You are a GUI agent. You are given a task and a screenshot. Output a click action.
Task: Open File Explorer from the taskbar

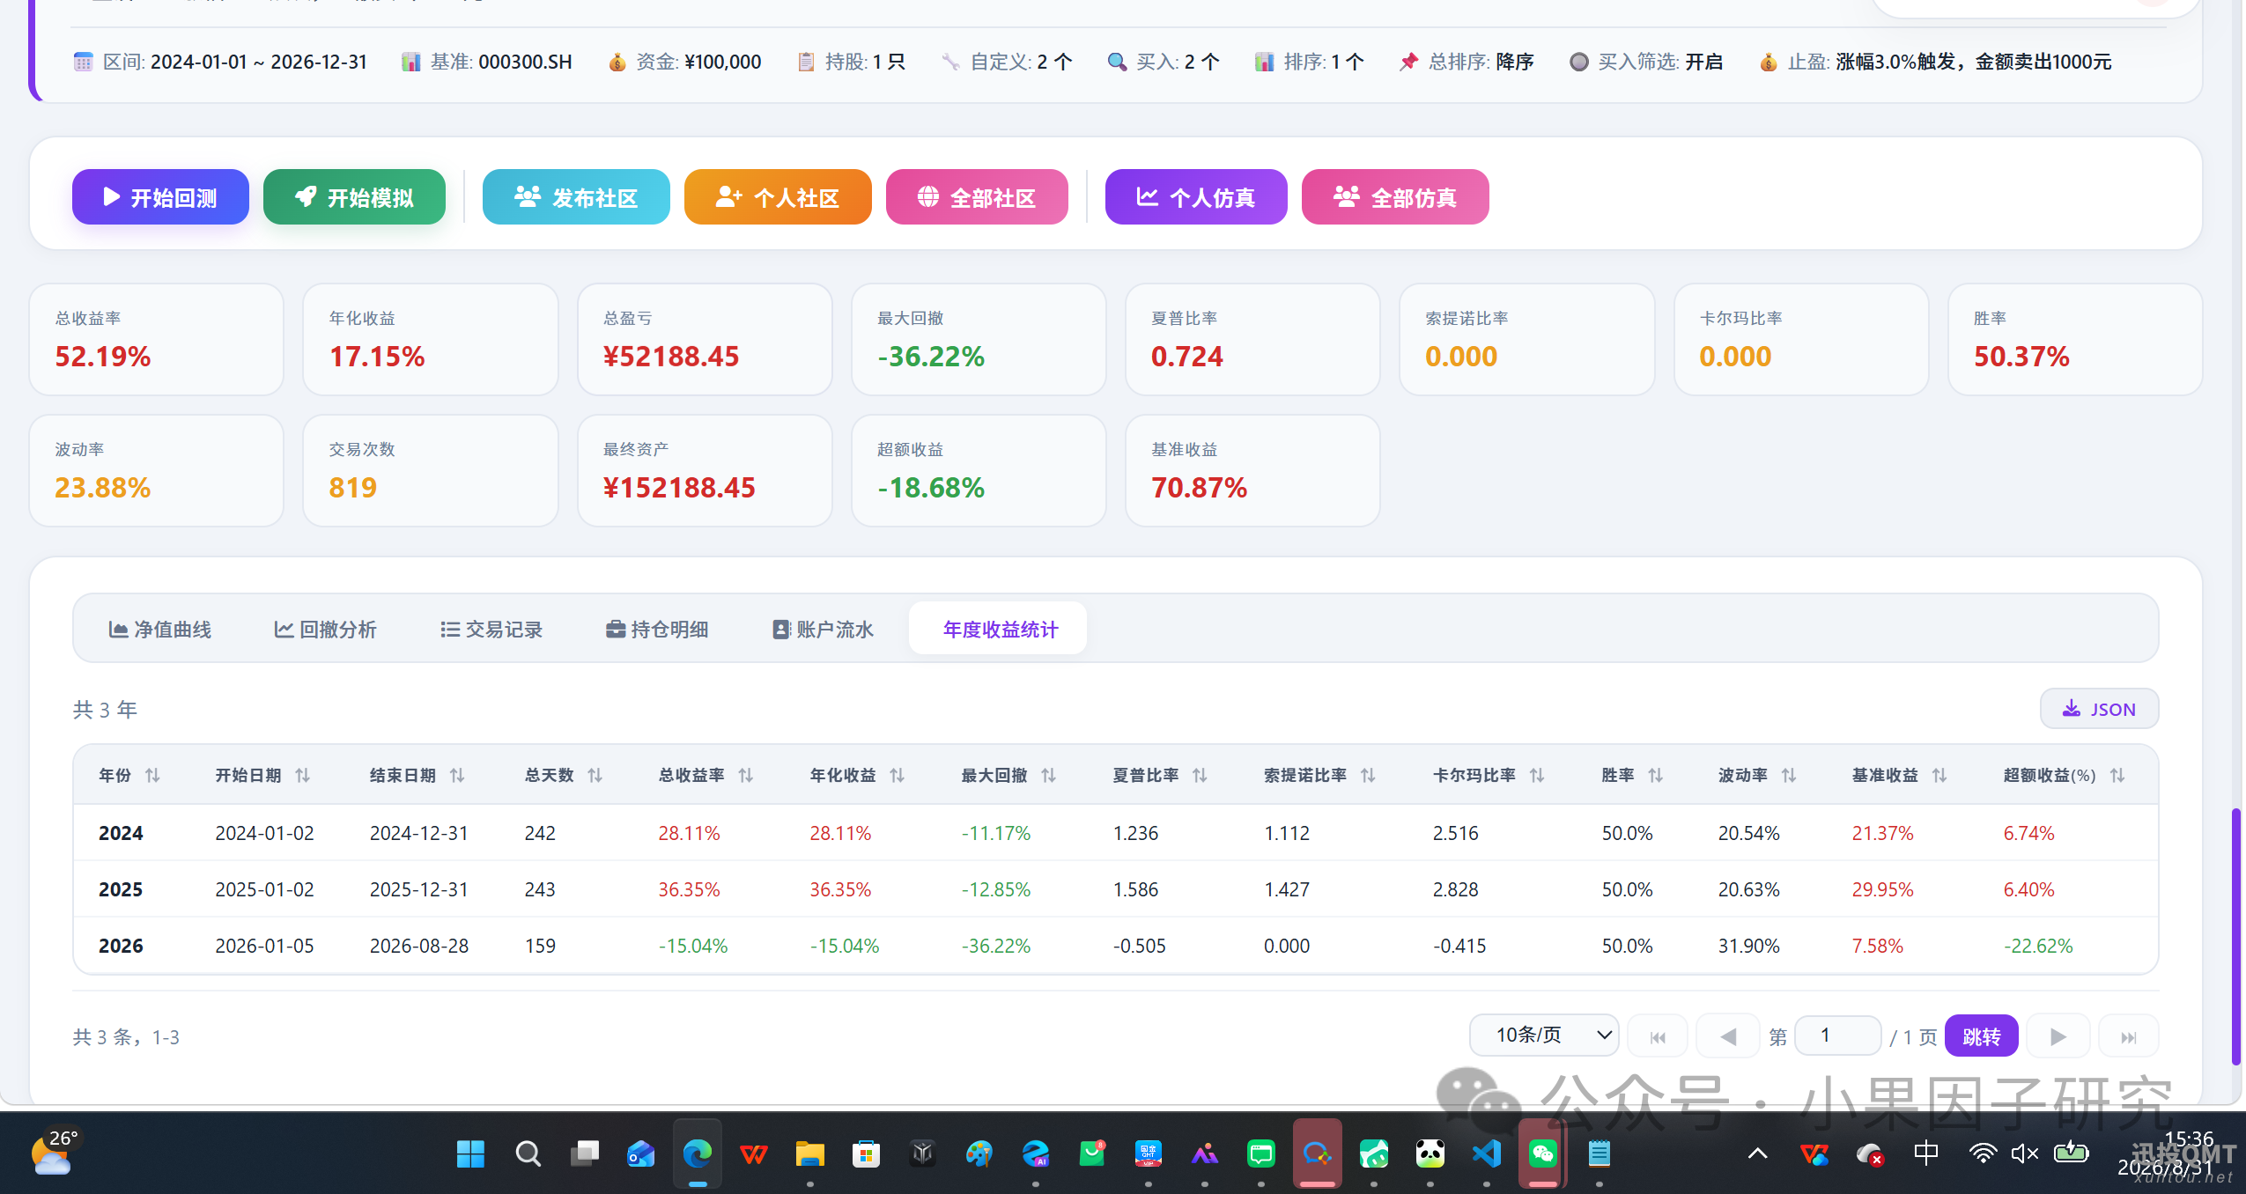click(809, 1153)
